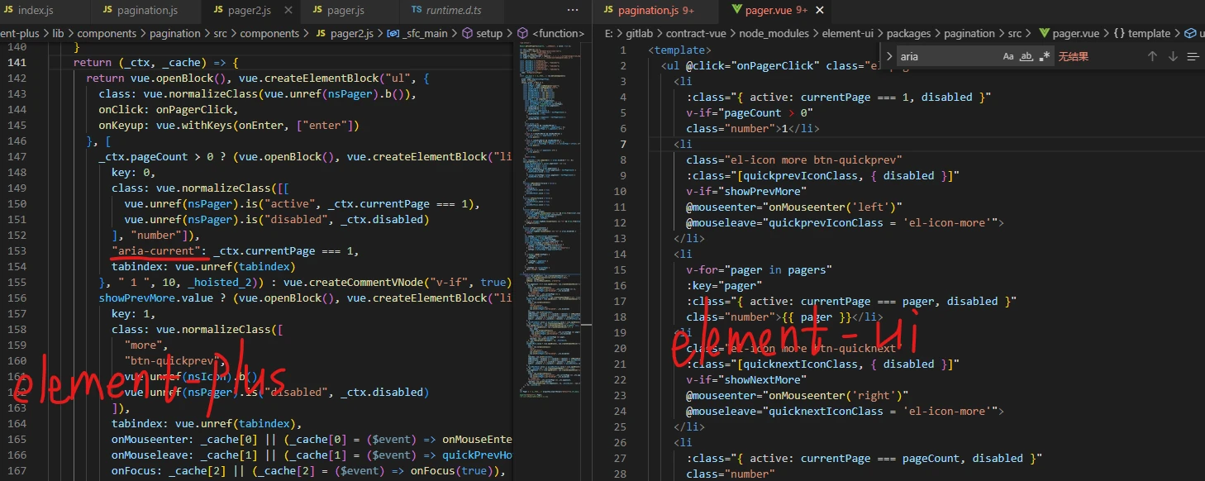Toggle Match Case (Aa) in find widget
1205x481 pixels.
(1008, 56)
